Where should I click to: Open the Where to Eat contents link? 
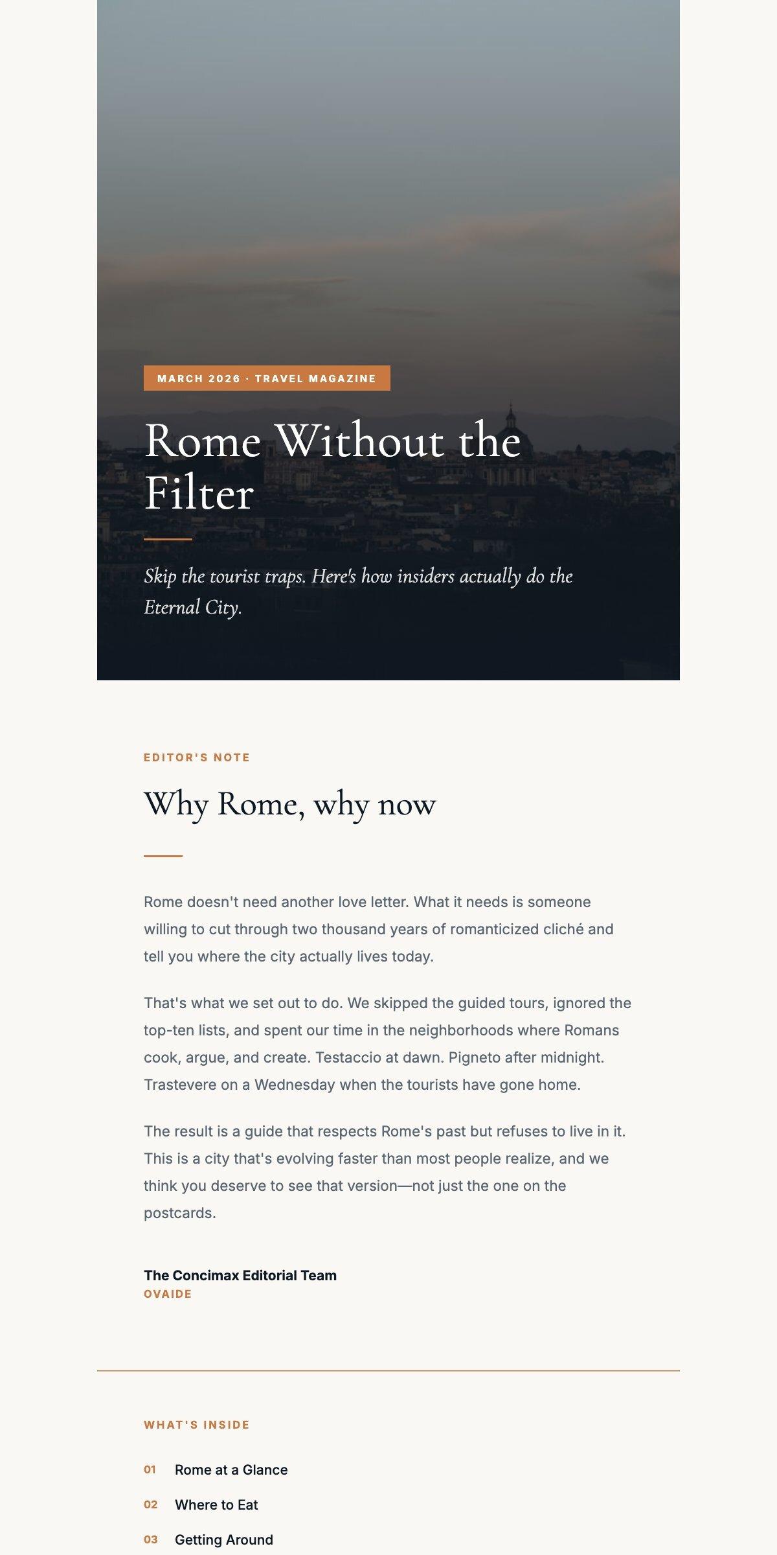(x=216, y=1505)
